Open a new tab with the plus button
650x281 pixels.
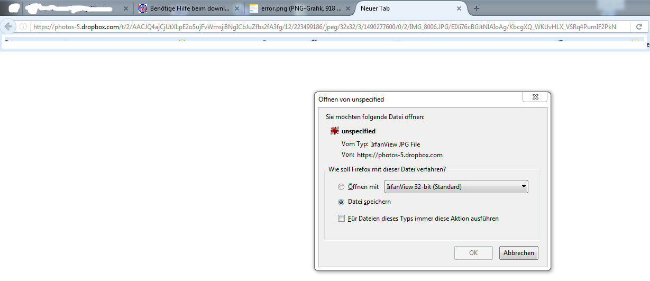click(477, 8)
